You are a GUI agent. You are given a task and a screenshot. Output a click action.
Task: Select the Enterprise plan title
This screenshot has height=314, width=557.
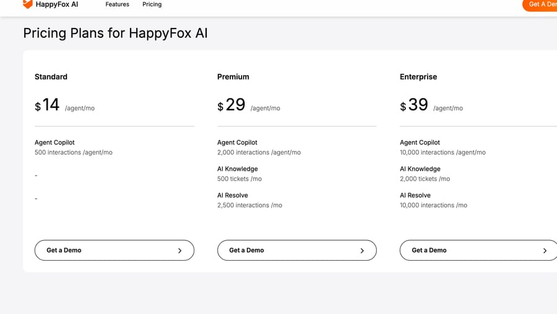click(x=418, y=77)
